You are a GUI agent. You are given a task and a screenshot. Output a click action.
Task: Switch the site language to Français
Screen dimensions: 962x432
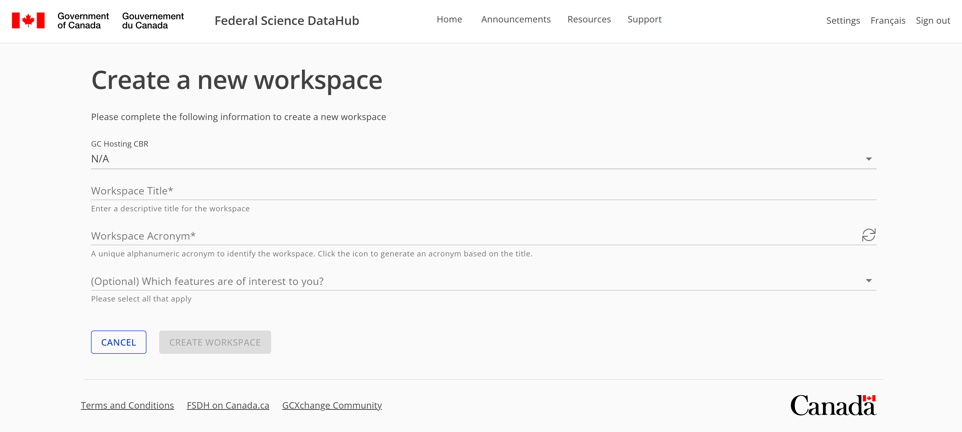coord(888,21)
